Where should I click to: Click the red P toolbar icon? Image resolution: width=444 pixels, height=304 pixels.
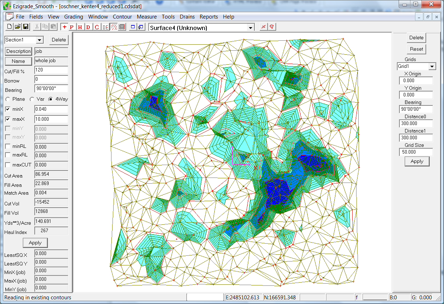click(72, 27)
